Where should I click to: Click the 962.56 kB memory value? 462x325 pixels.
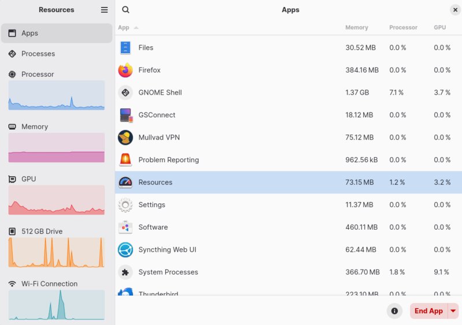point(362,160)
